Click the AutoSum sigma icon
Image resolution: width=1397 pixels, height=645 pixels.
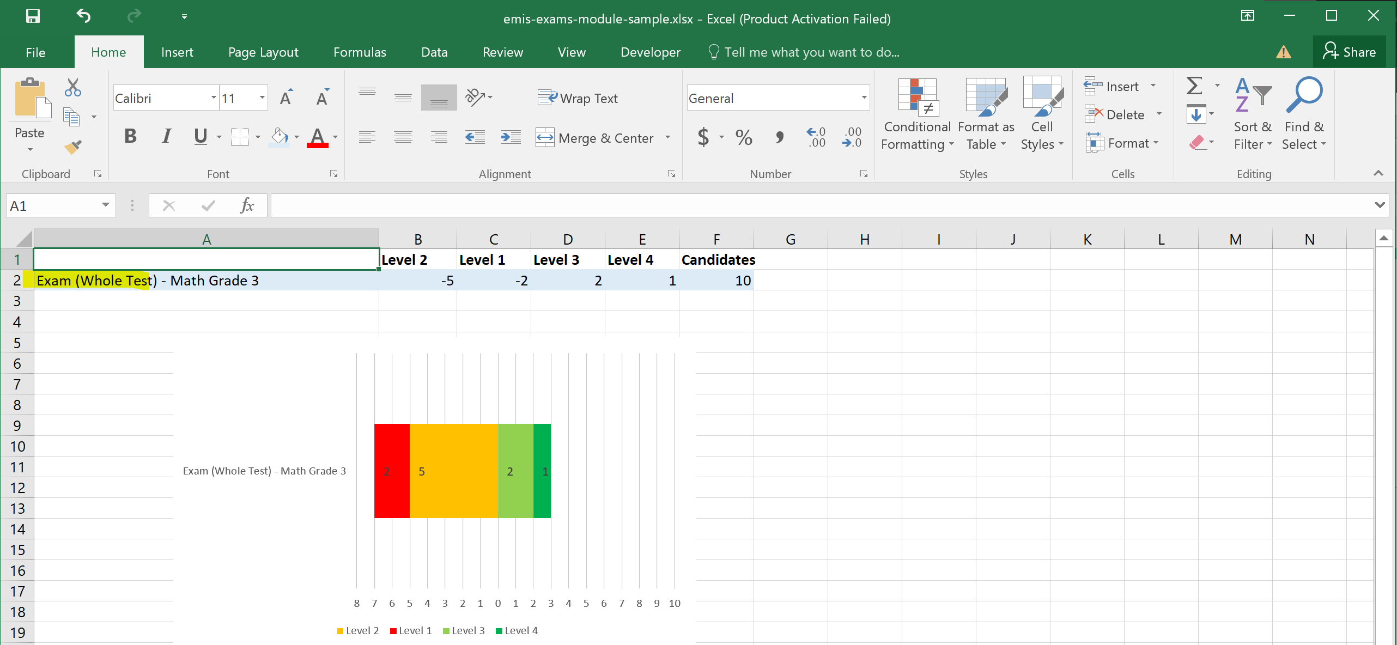(1194, 86)
